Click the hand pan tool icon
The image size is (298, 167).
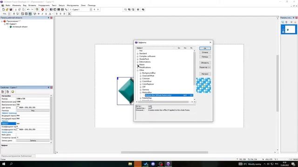14,14
